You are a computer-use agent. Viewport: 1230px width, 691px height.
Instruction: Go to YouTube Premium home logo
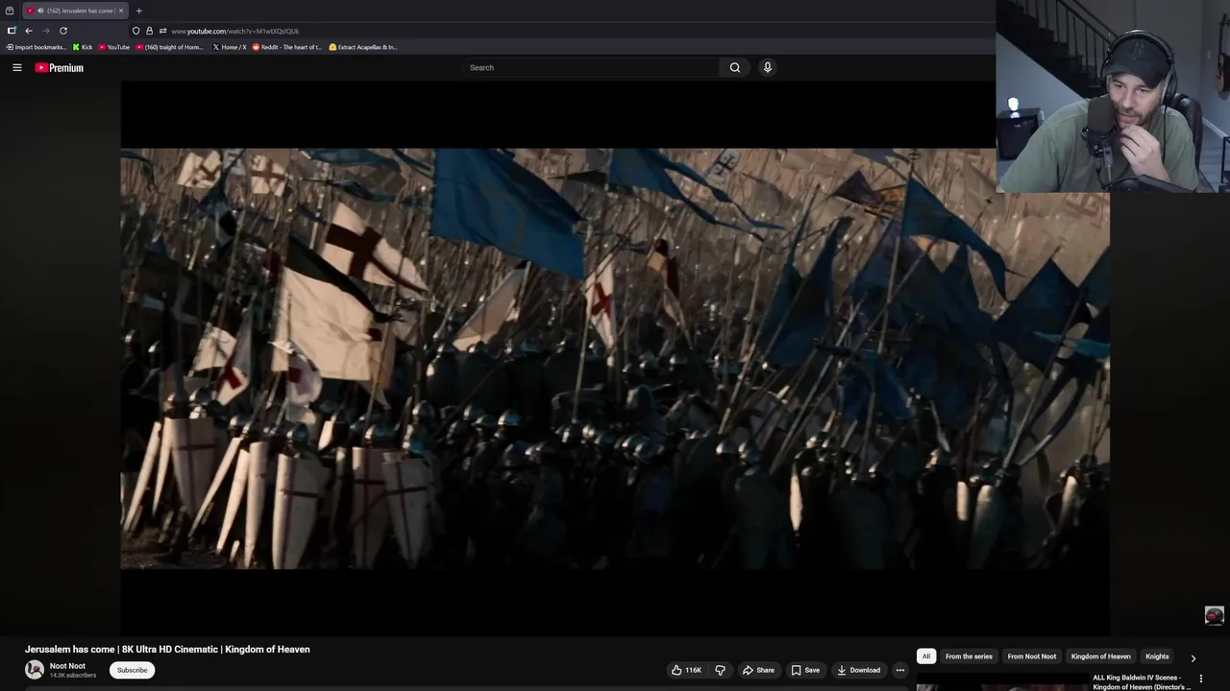60,67
